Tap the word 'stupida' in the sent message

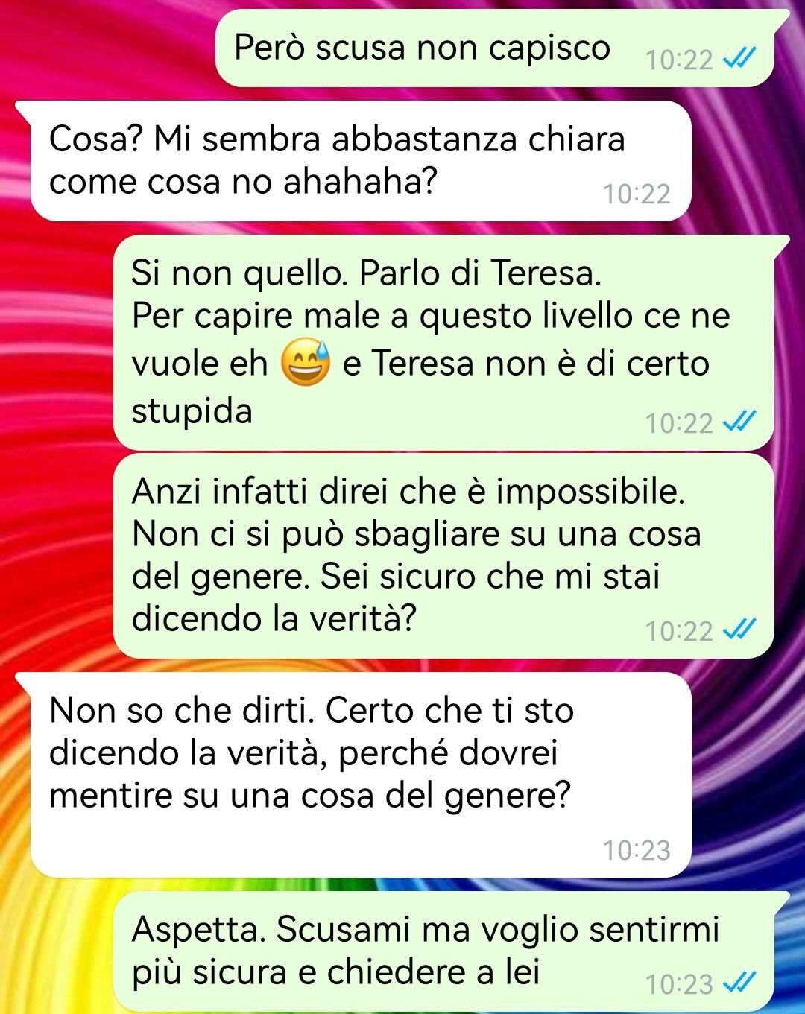[192, 411]
